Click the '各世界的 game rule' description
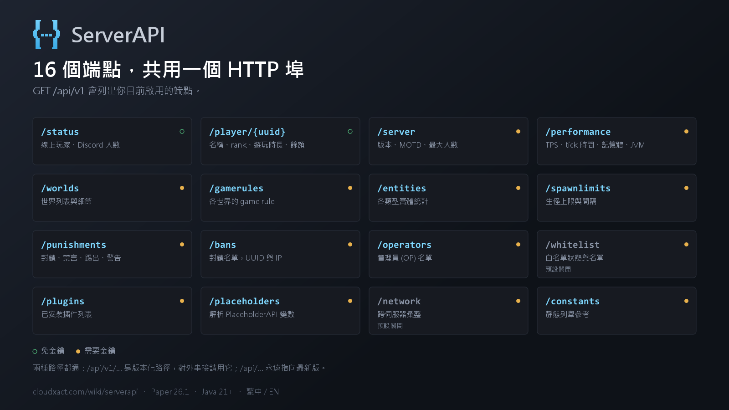The width and height of the screenshot is (729, 410). 242,201
